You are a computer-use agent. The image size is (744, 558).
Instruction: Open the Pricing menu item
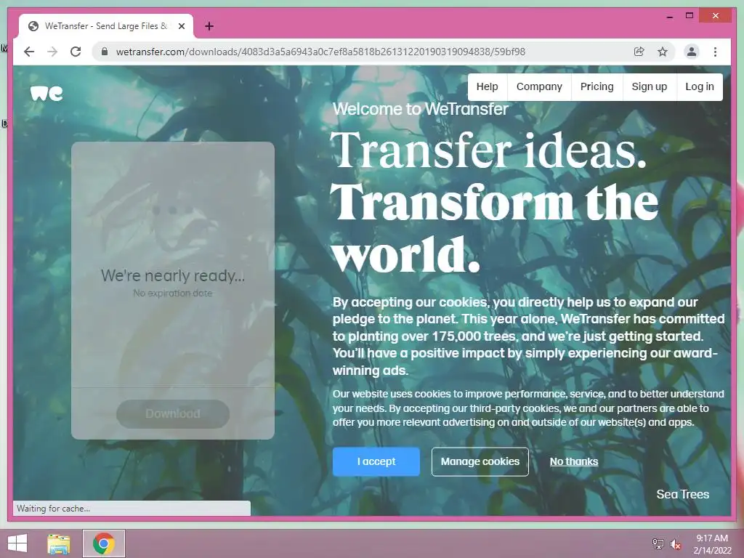tap(597, 87)
